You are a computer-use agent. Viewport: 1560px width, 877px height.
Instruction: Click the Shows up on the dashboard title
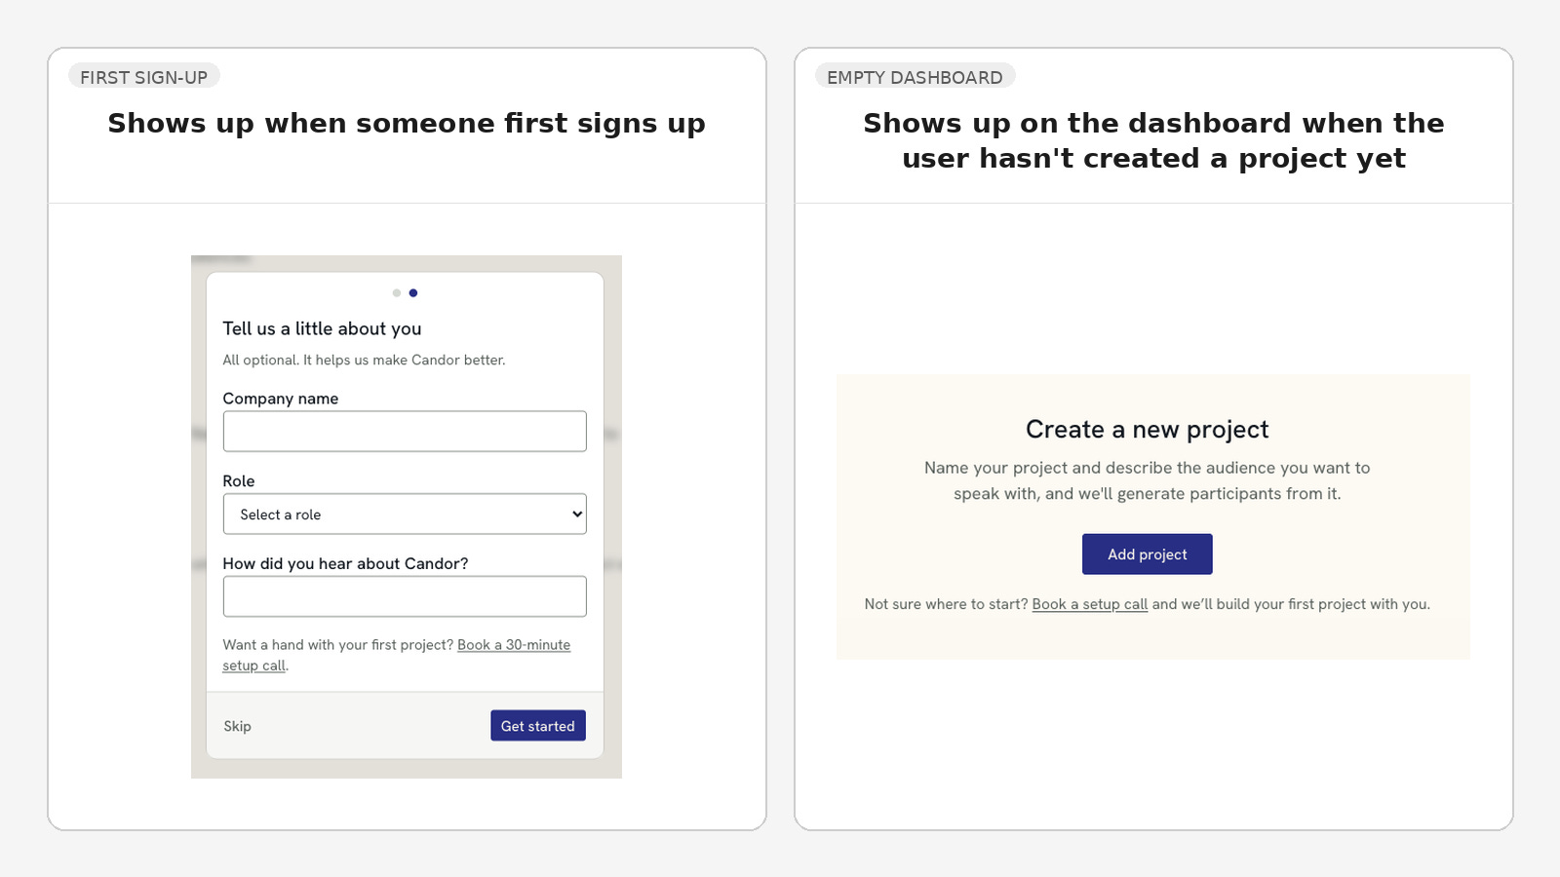pyautogui.click(x=1153, y=140)
